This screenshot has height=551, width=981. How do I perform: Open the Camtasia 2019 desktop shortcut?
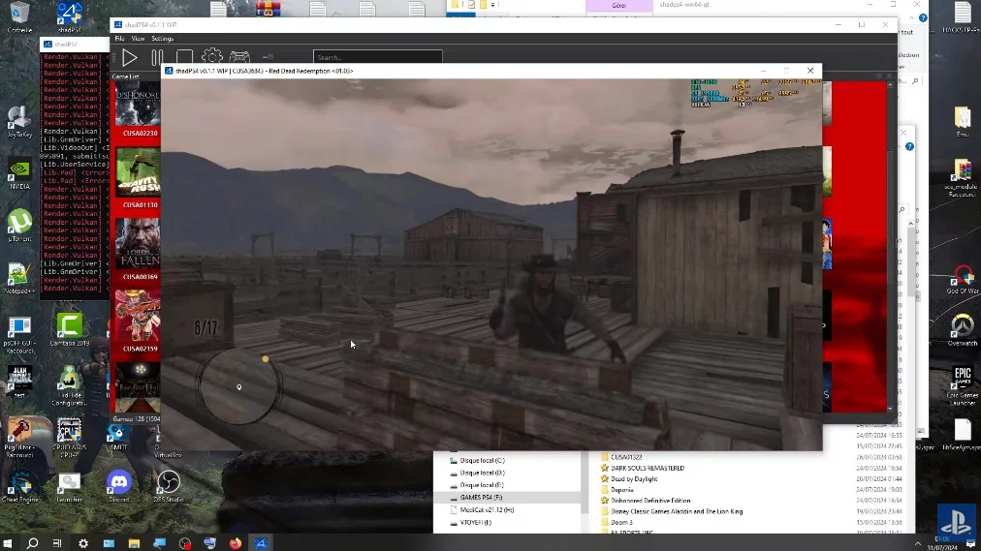pyautogui.click(x=70, y=330)
